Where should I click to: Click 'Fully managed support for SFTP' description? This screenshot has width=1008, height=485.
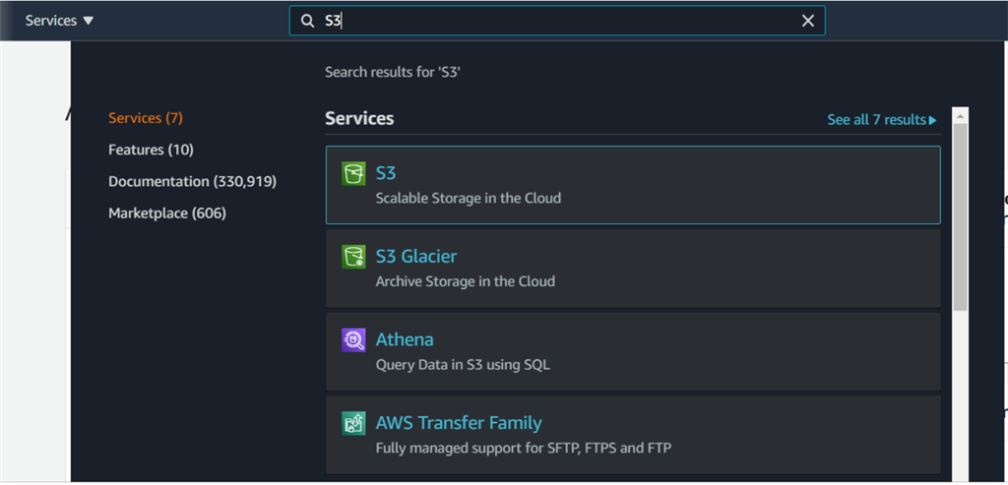[x=524, y=448]
